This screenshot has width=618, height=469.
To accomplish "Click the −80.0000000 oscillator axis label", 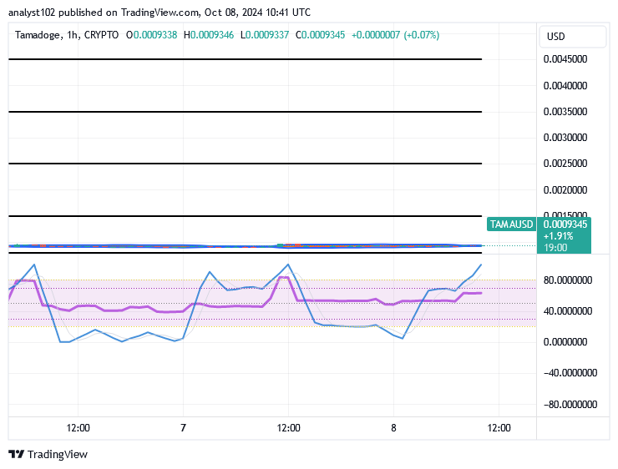I will coord(570,405).
